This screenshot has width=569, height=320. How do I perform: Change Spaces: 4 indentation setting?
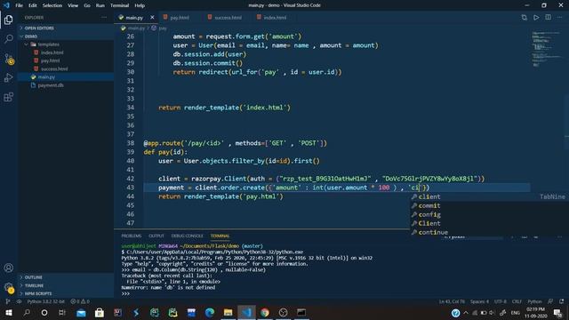[479, 301]
